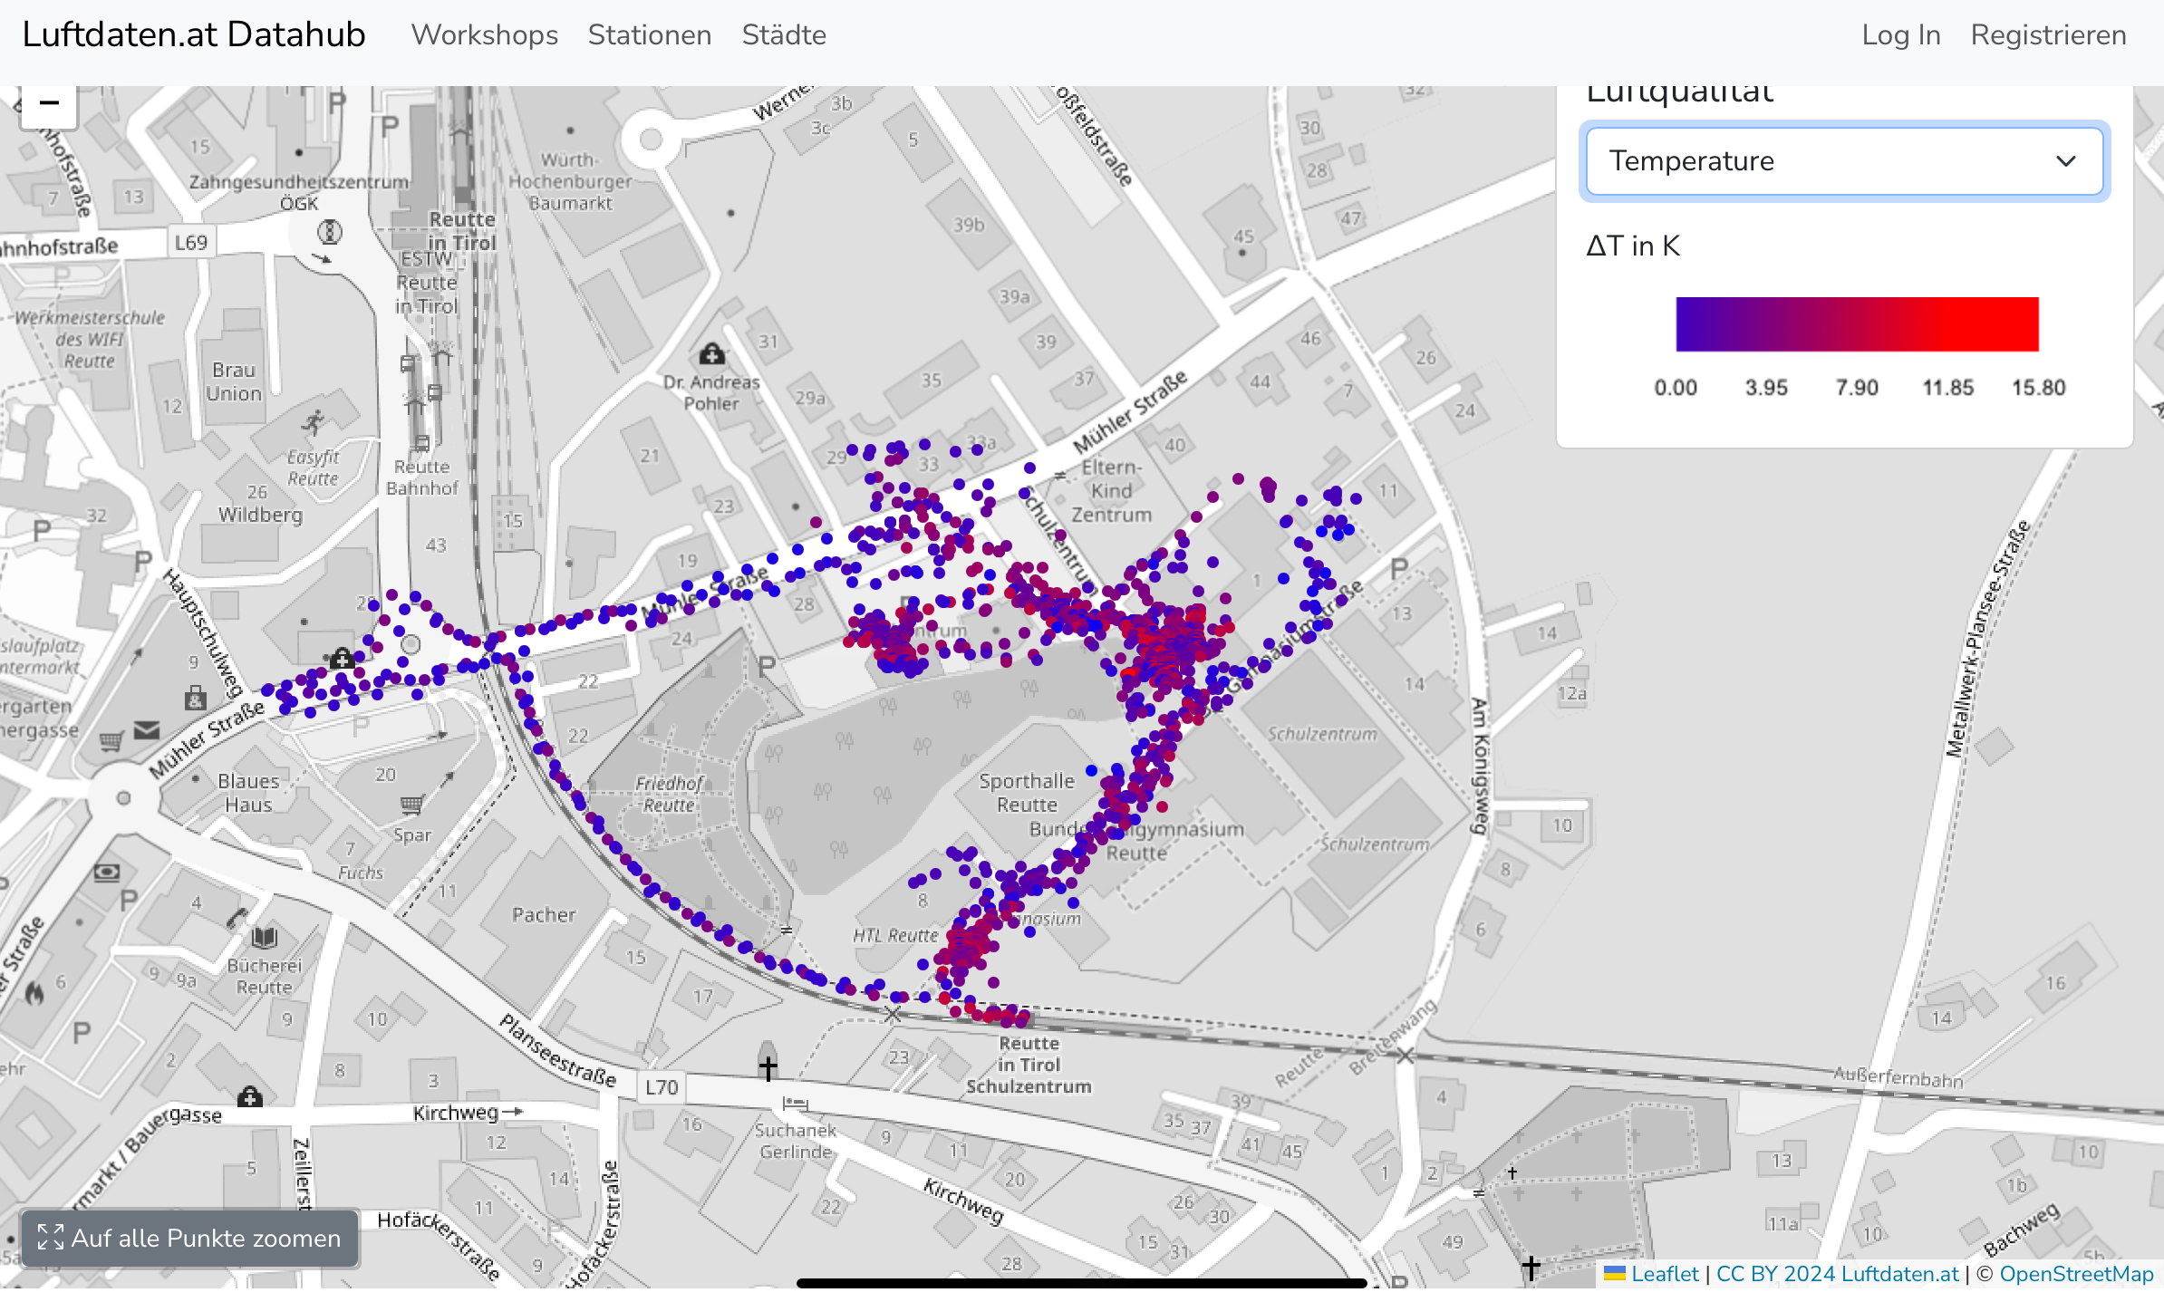The height and width of the screenshot is (1302, 2164).
Task: Click the Luftdaten.at Datahub home title
Action: 194,34
